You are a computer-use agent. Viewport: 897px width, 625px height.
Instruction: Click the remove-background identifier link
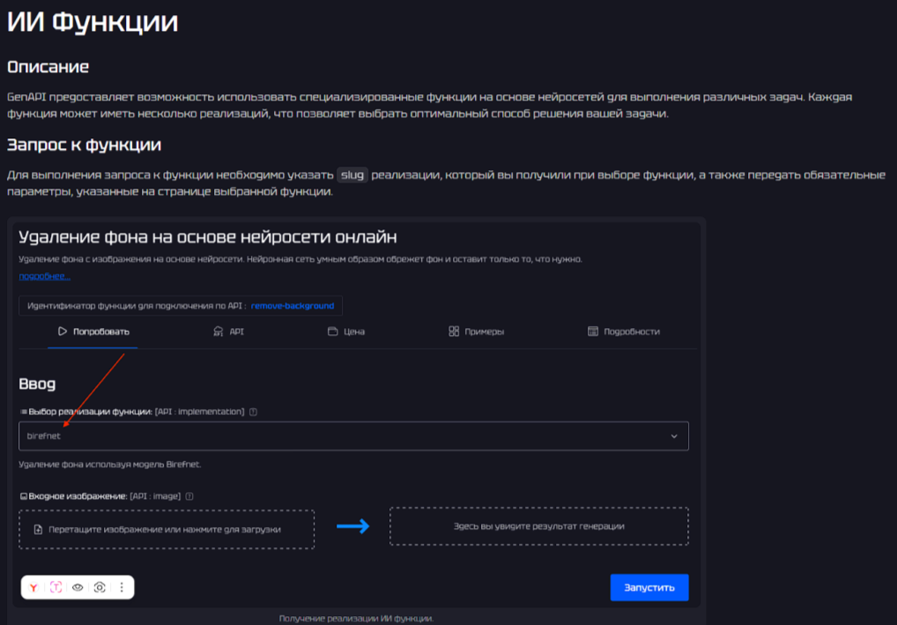[293, 306]
